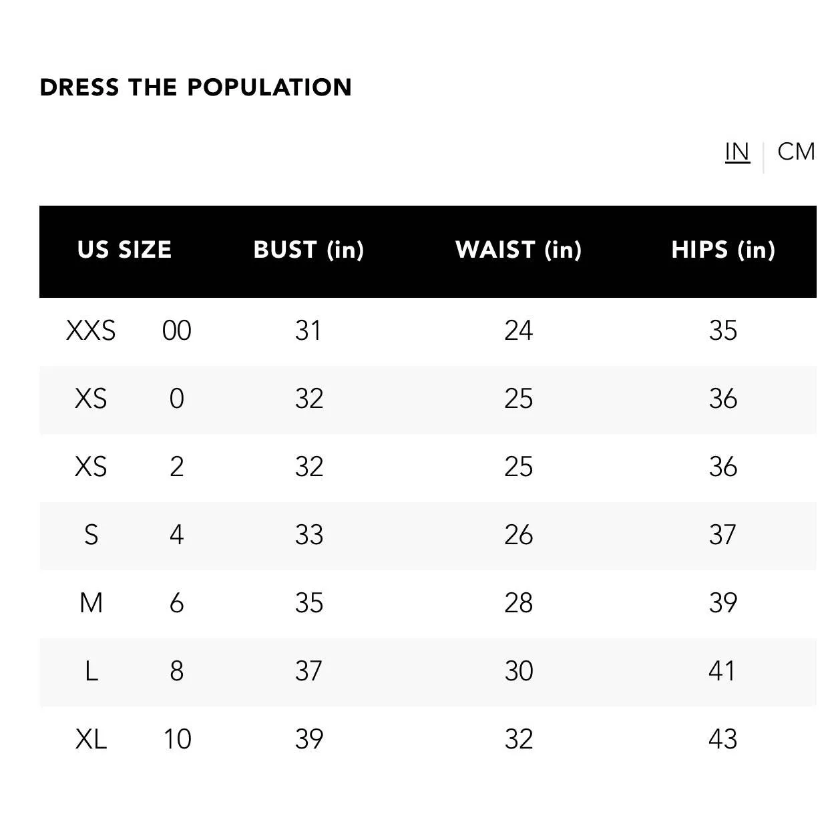Screen dimensions: 834x834
Task: Click the WAIST (in) column header
Action: point(519,250)
